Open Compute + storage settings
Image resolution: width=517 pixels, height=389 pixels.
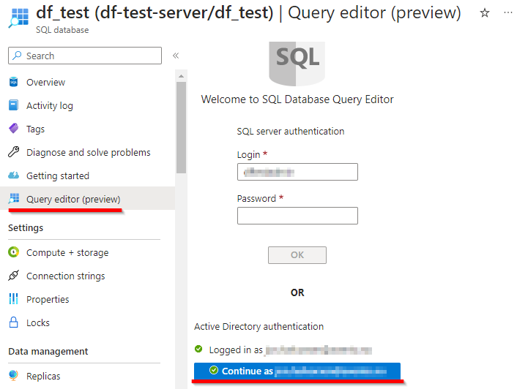(67, 253)
